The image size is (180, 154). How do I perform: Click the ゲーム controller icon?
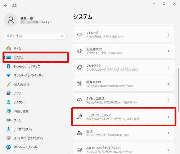[9, 120]
